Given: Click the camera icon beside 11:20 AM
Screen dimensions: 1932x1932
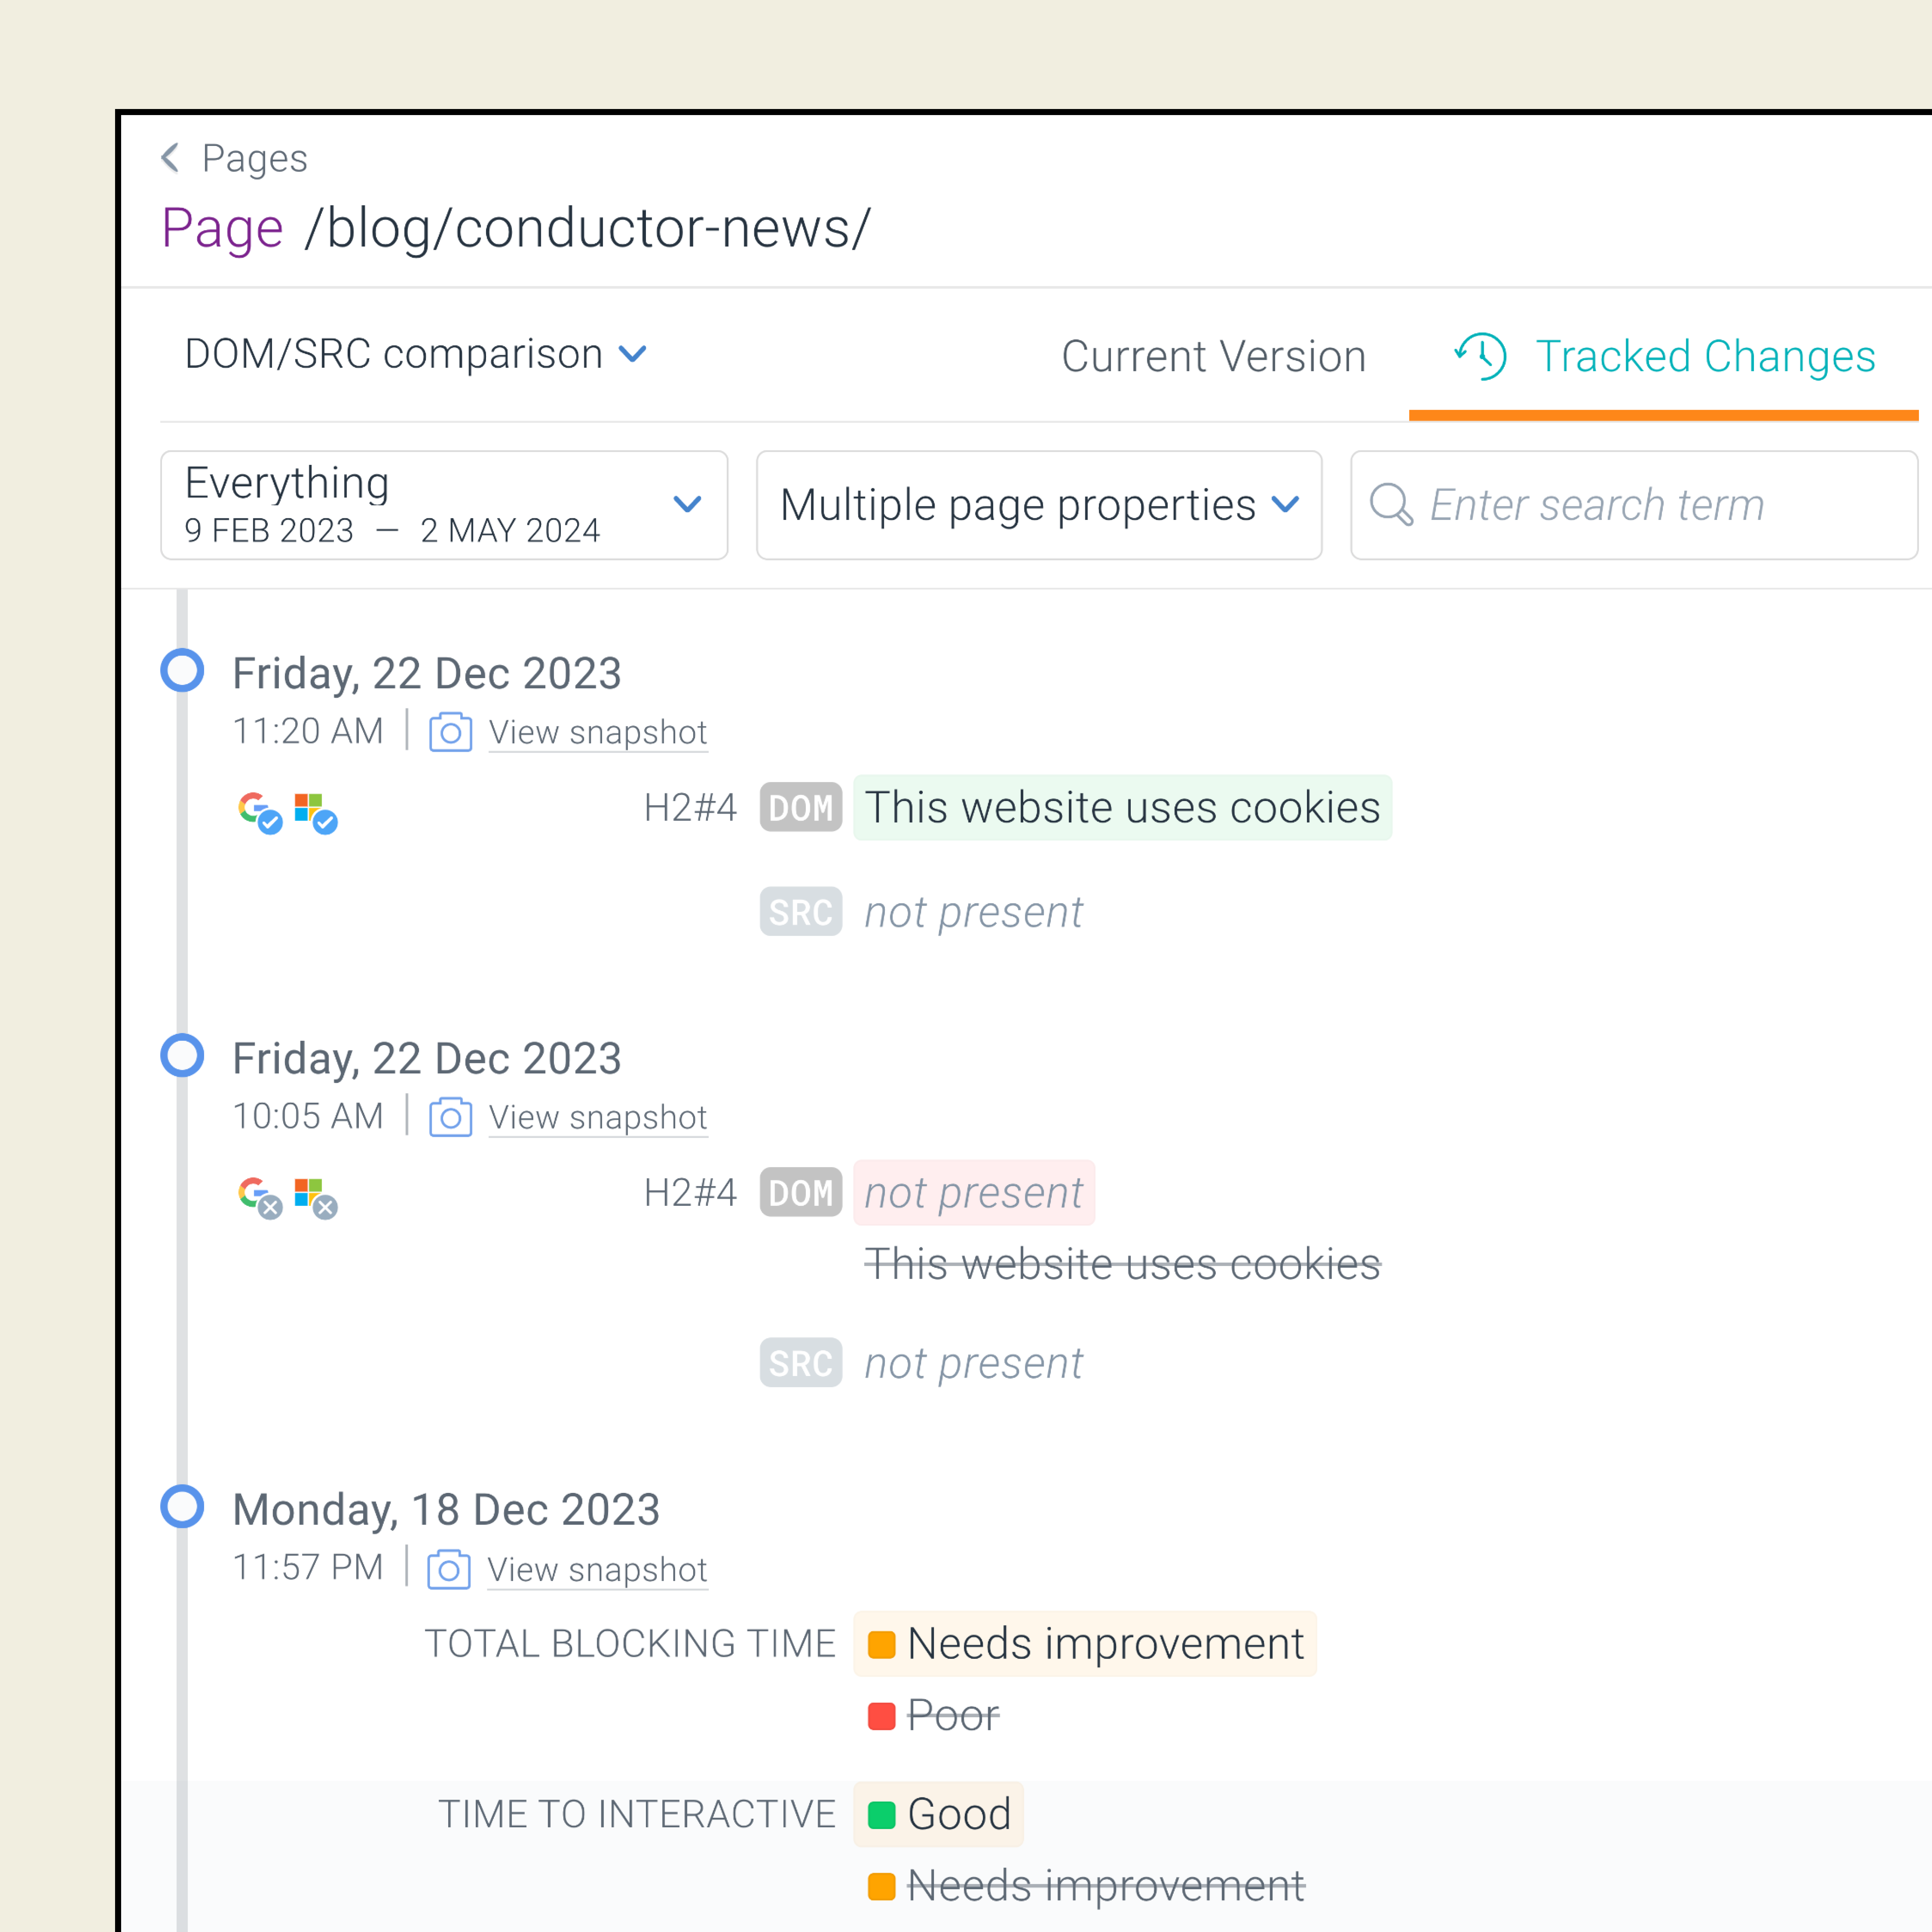Looking at the screenshot, I should (x=450, y=732).
